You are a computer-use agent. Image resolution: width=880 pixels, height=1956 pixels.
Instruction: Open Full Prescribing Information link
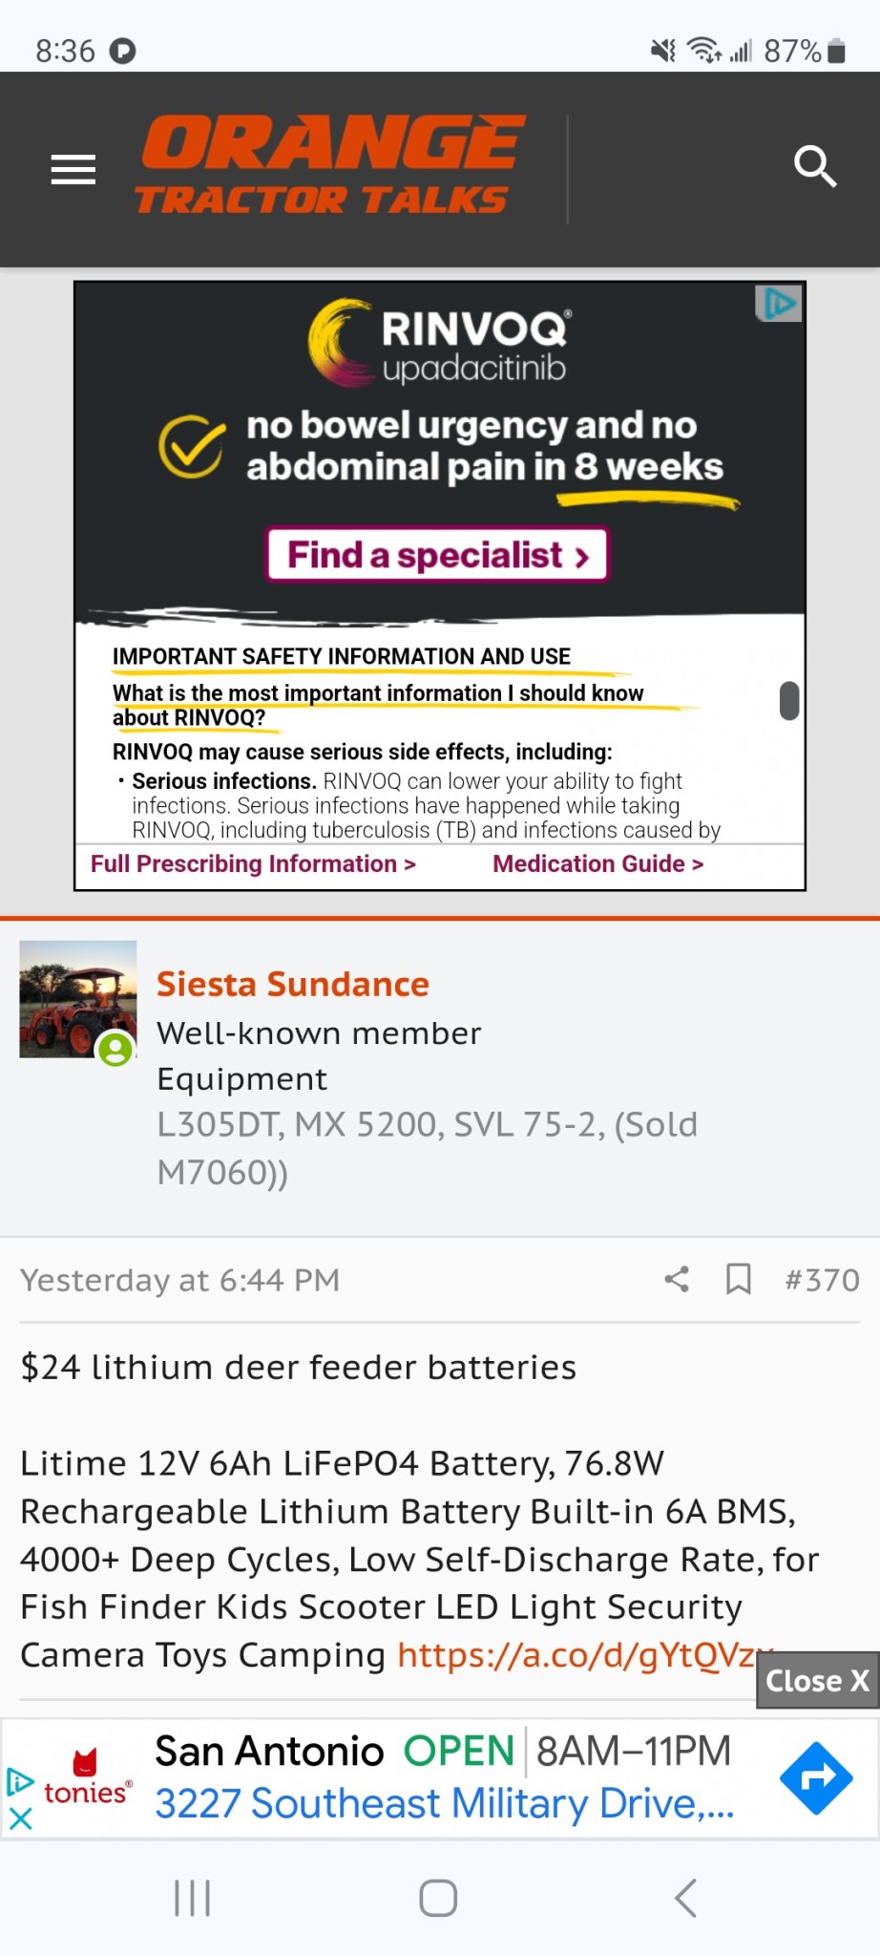(253, 864)
